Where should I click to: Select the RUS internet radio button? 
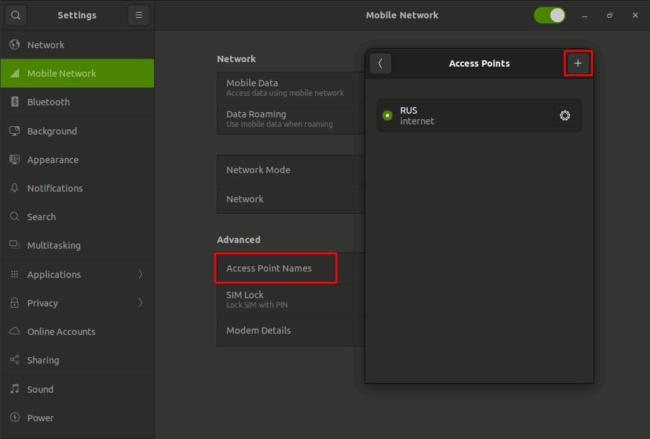point(387,115)
